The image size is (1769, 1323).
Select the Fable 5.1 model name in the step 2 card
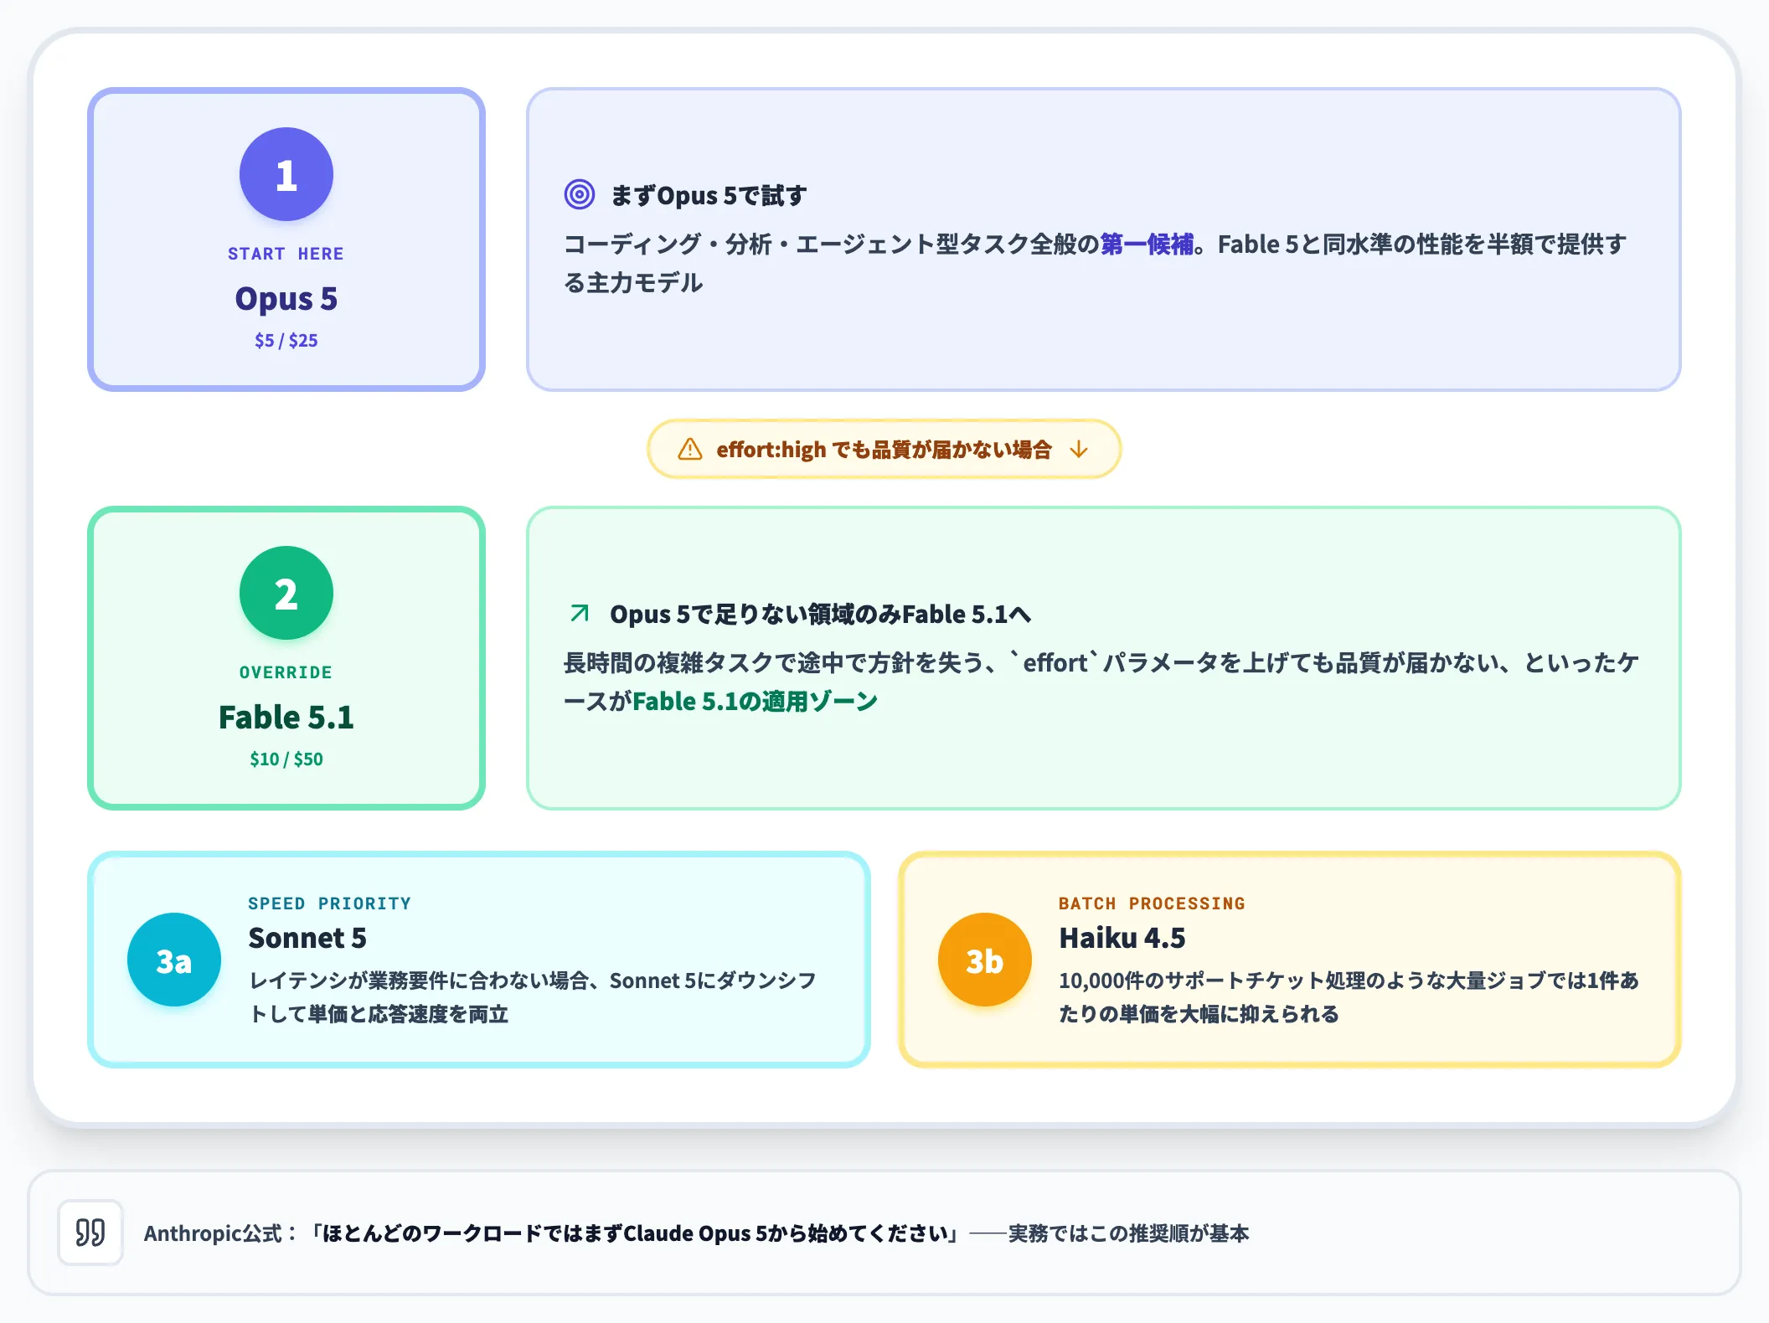click(x=286, y=718)
